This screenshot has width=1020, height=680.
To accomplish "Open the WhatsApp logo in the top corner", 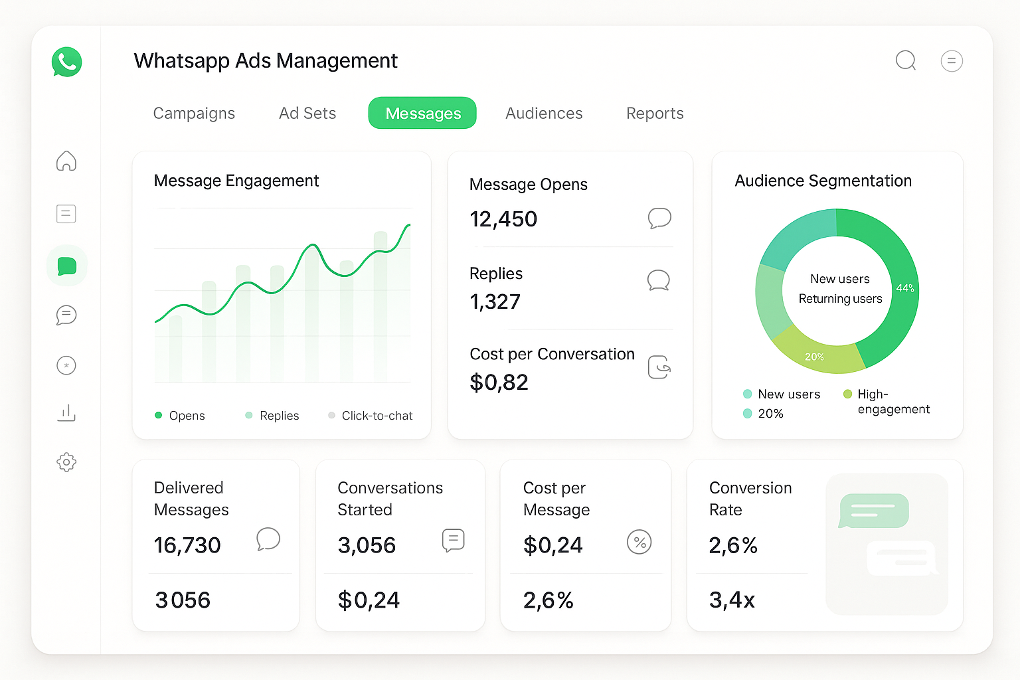I will tap(66, 62).
